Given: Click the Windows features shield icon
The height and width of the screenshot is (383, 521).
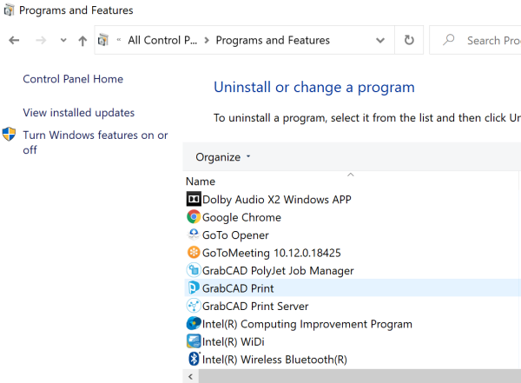Looking at the screenshot, I should coord(9,135).
